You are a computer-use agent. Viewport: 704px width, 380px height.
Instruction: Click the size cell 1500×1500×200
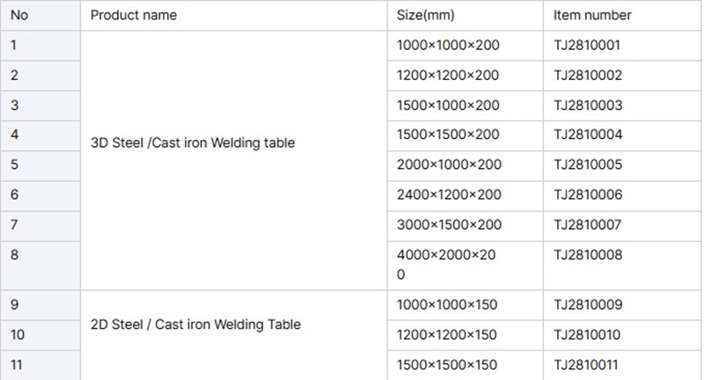point(448,135)
